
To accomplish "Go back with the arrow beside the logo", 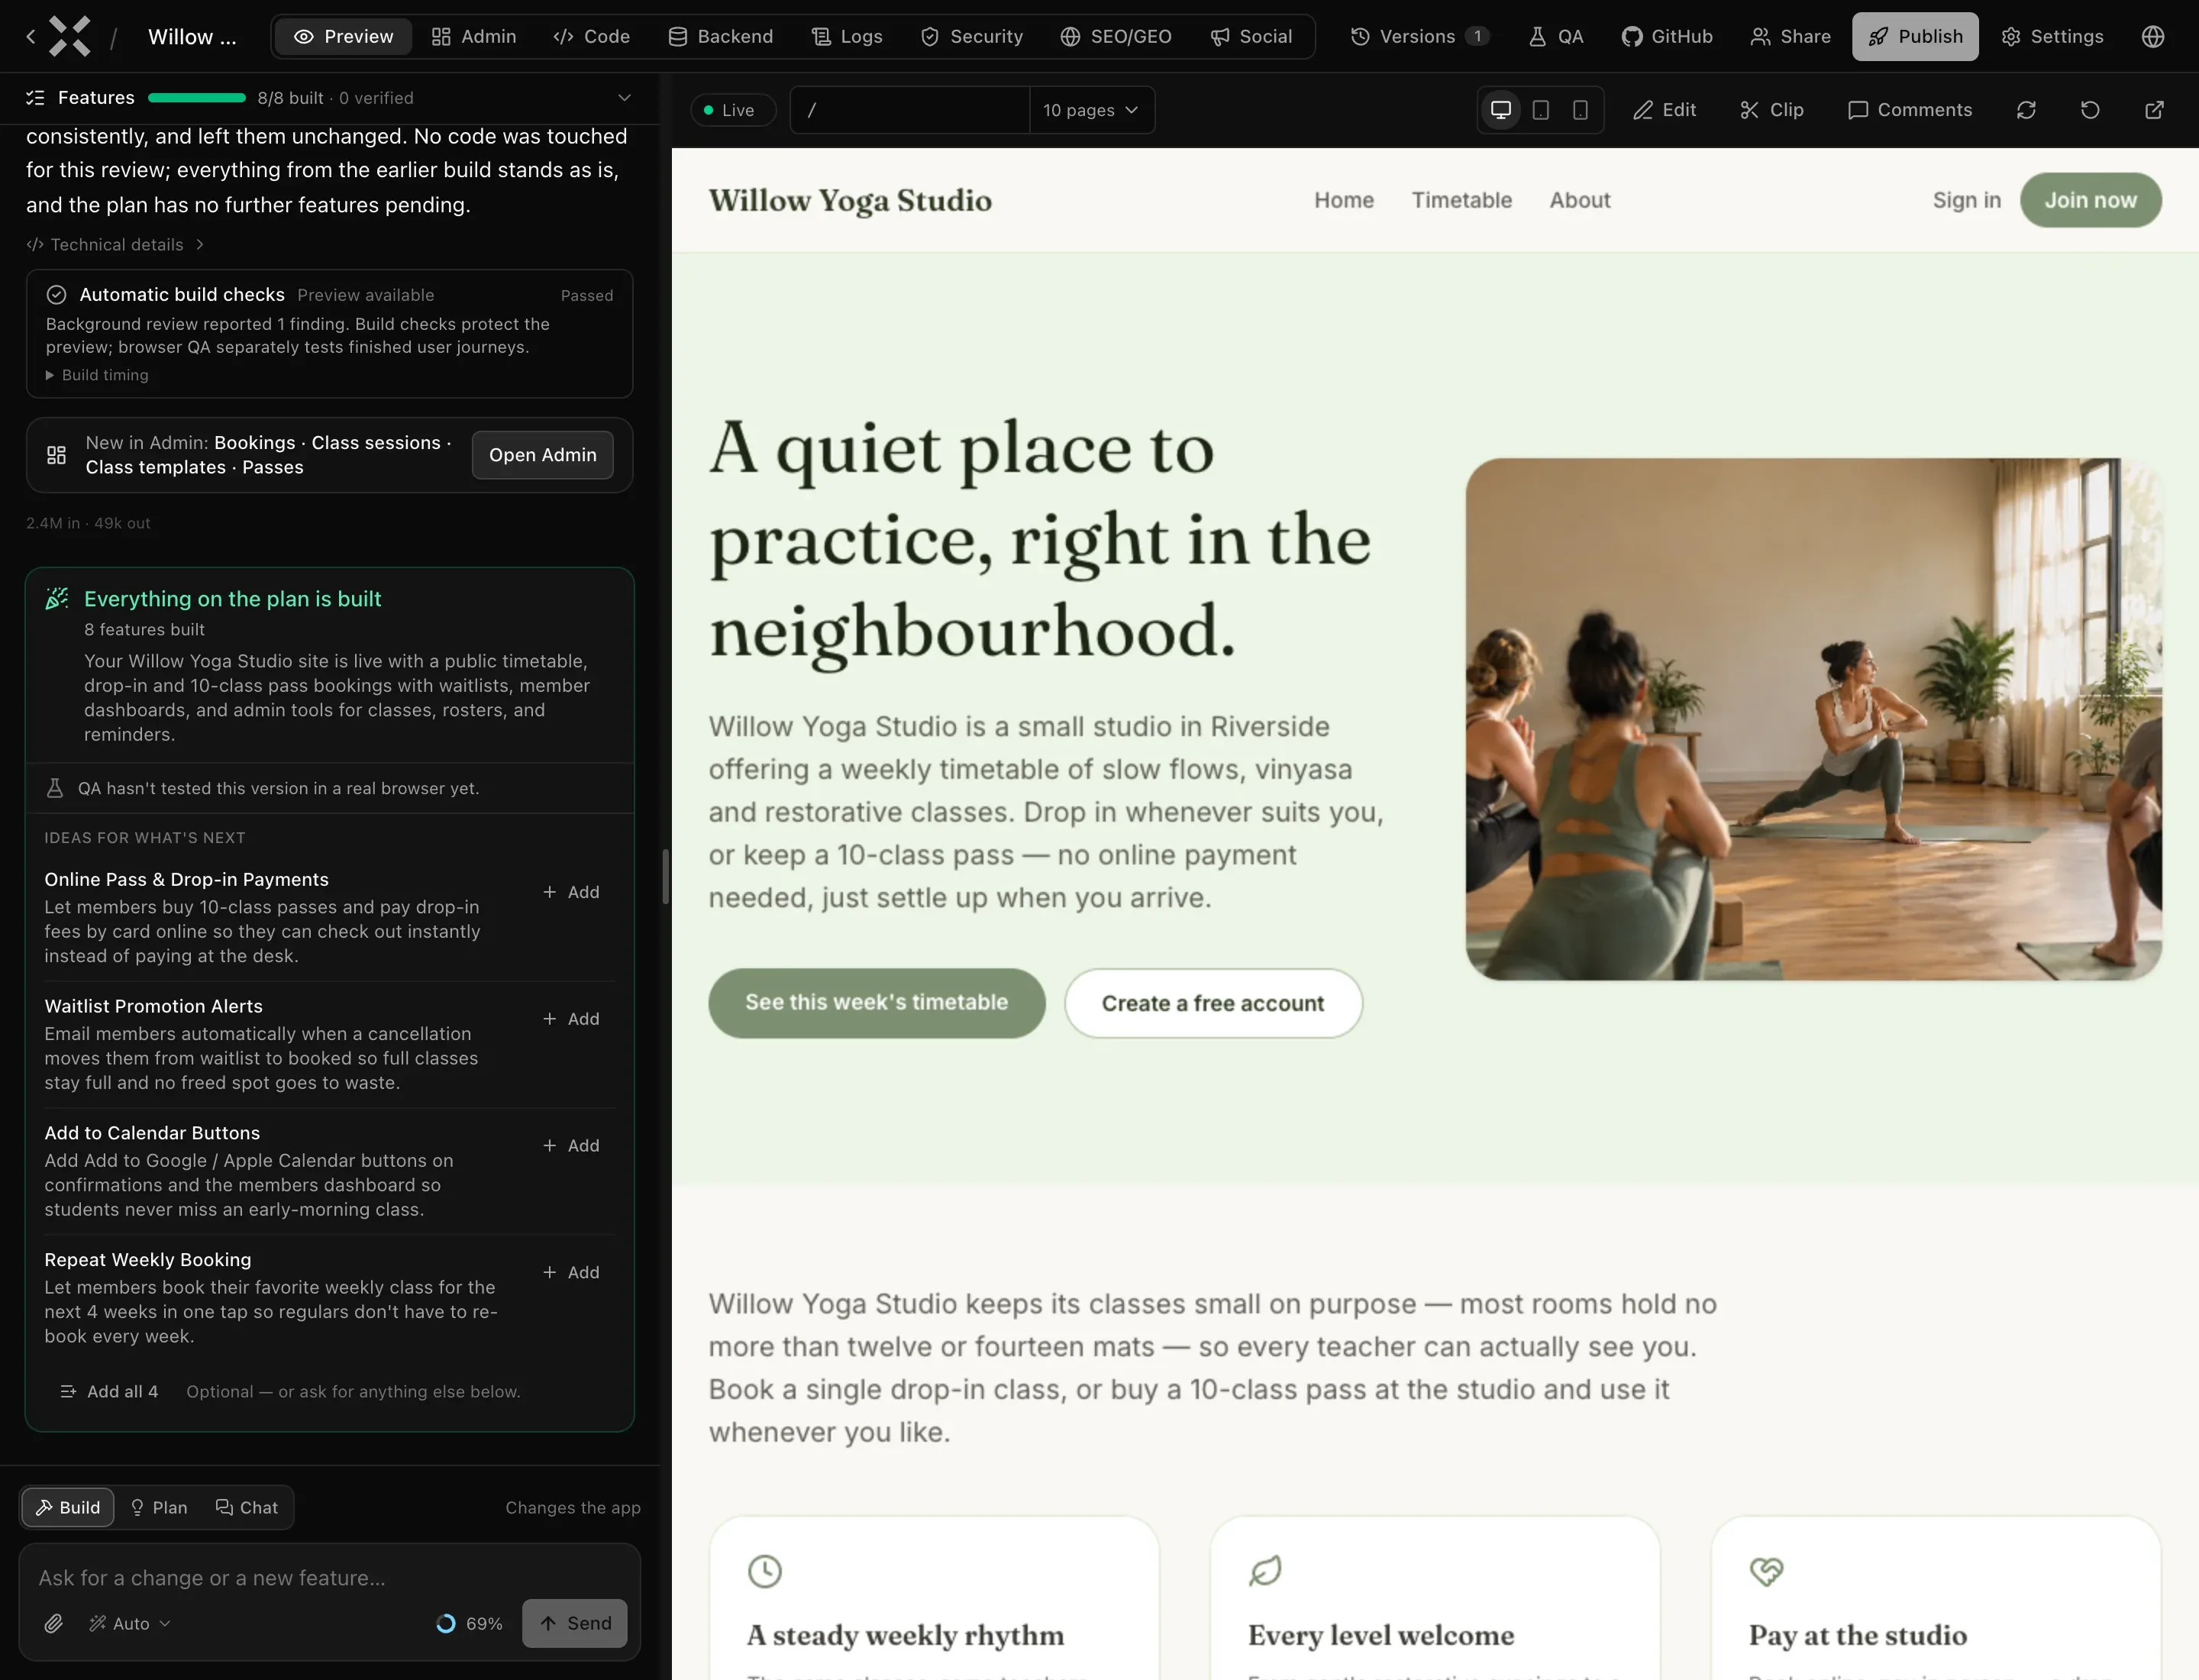I will coord(30,37).
